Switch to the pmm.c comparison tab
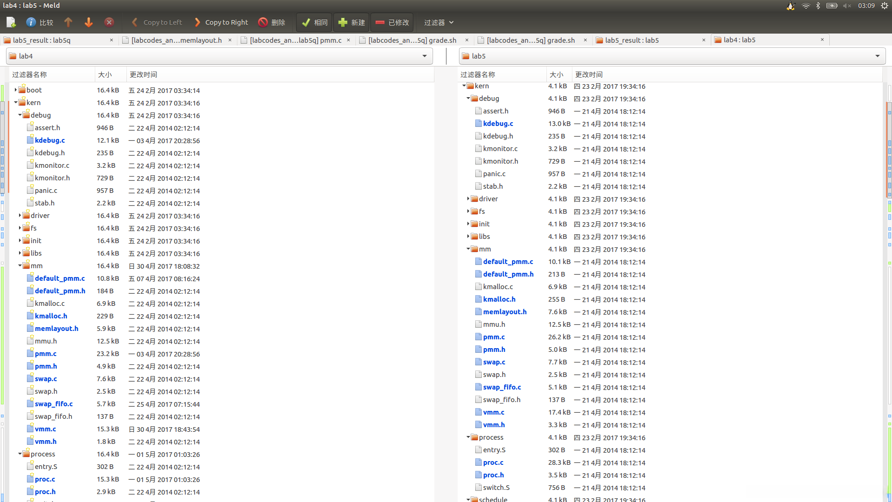The image size is (892, 502). (x=295, y=40)
